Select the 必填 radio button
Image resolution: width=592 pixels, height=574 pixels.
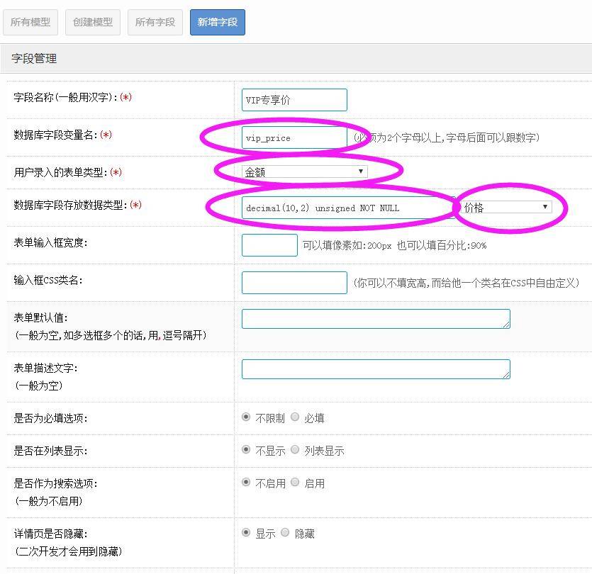pos(295,417)
